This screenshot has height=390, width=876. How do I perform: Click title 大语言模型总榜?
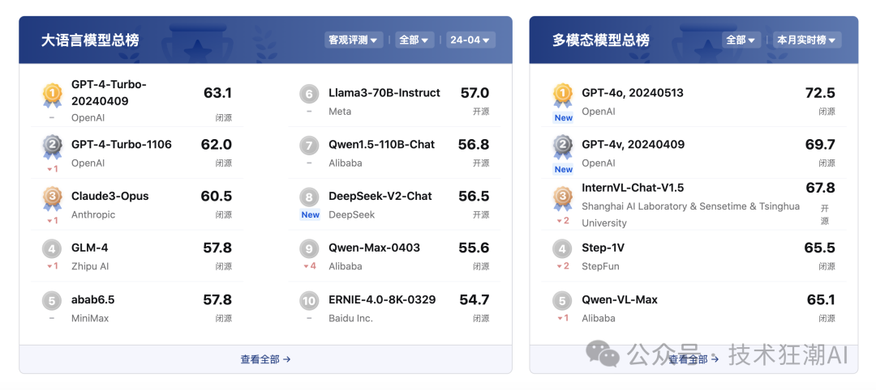point(90,40)
